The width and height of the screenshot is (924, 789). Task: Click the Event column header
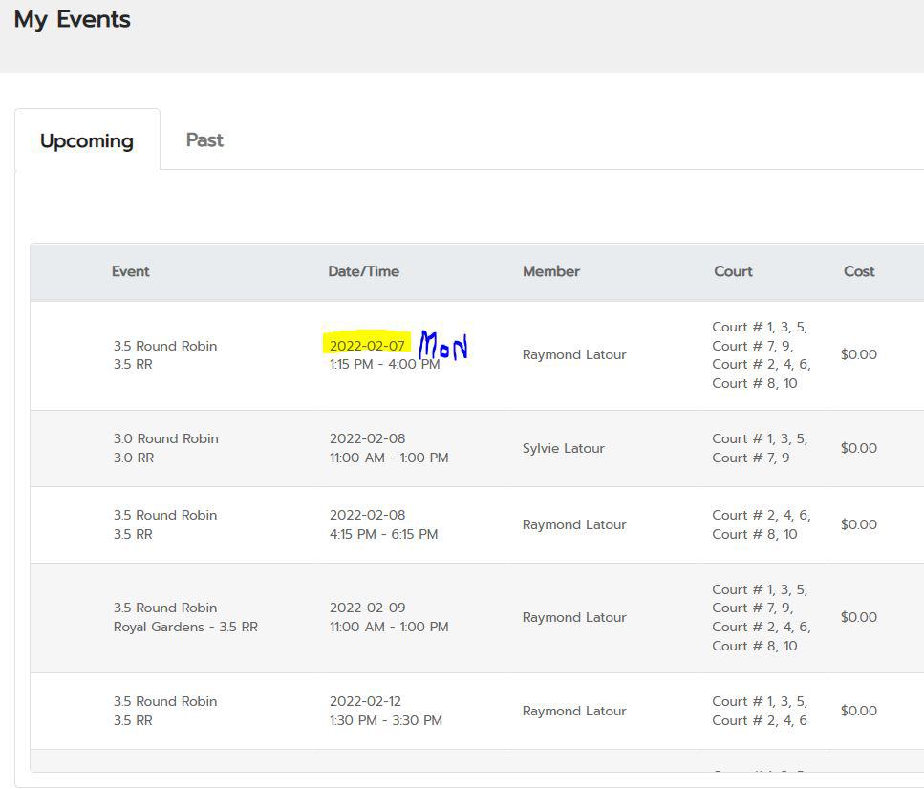tap(130, 271)
